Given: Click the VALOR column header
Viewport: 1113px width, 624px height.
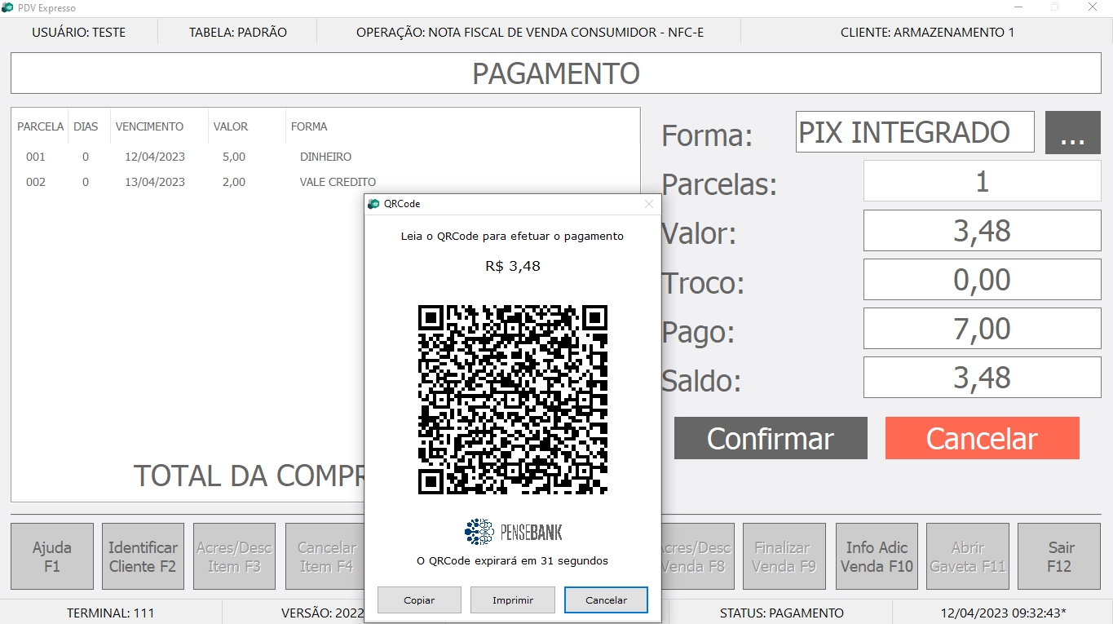Looking at the screenshot, I should tap(231, 126).
